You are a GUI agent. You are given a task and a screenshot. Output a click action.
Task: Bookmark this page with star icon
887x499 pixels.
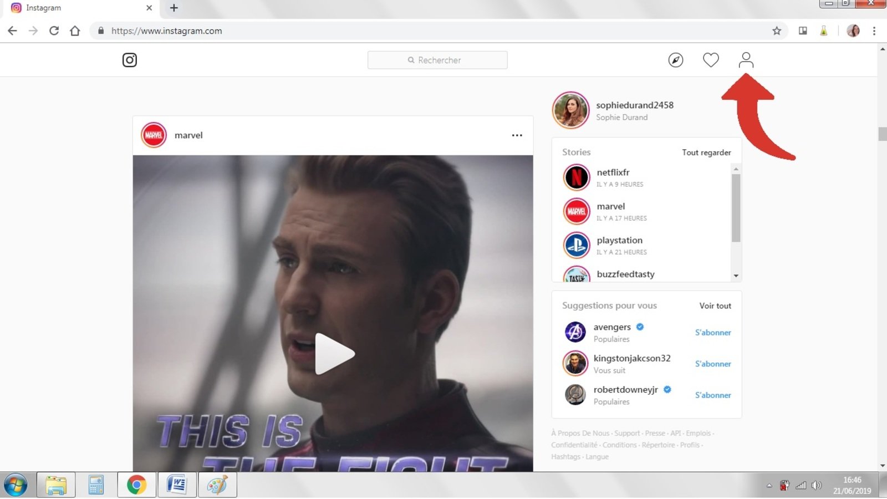point(777,31)
